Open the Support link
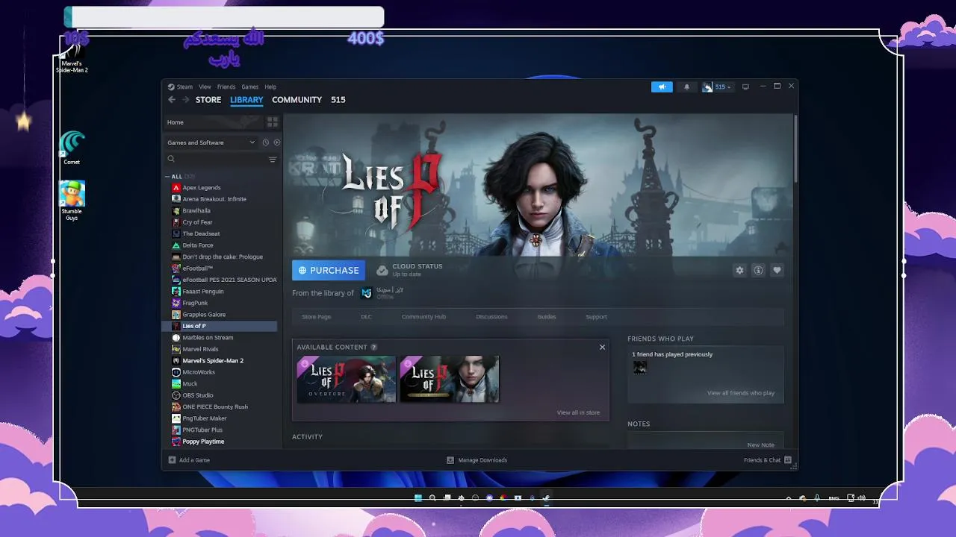The width and height of the screenshot is (956, 537). pos(596,317)
